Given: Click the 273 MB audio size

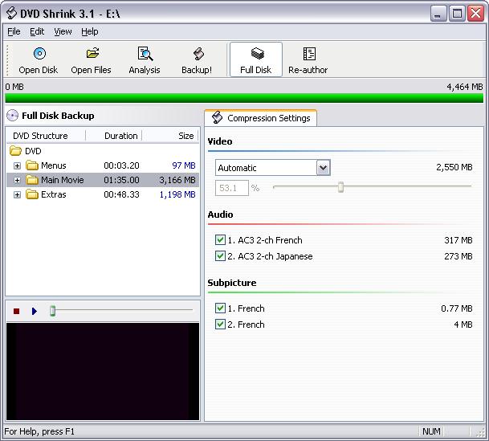Looking at the screenshot, I should click(458, 256).
